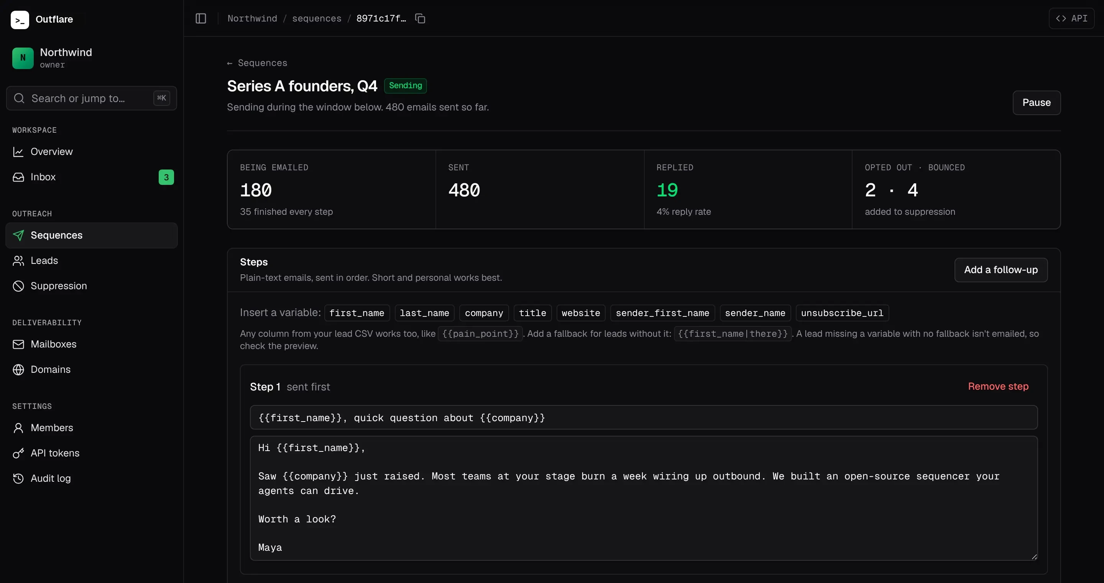Click the {{first_name|there}} fallback example
This screenshot has height=583, width=1104.
733,334
